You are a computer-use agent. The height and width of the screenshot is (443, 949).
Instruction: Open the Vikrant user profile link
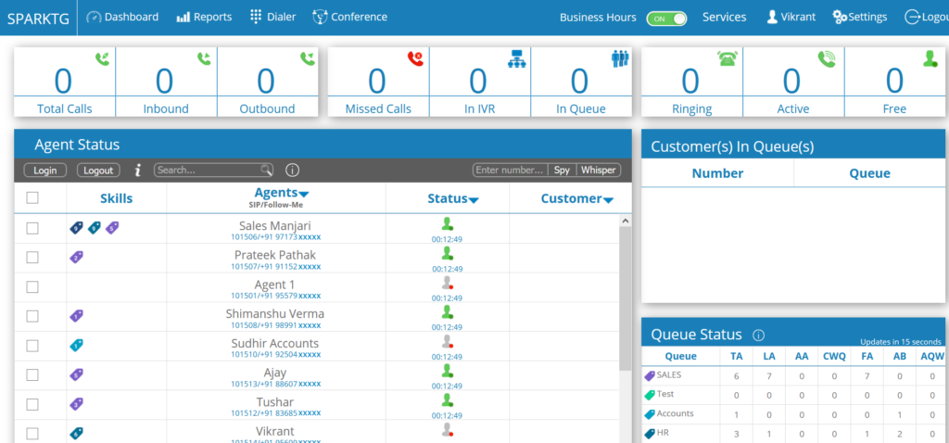click(x=791, y=18)
